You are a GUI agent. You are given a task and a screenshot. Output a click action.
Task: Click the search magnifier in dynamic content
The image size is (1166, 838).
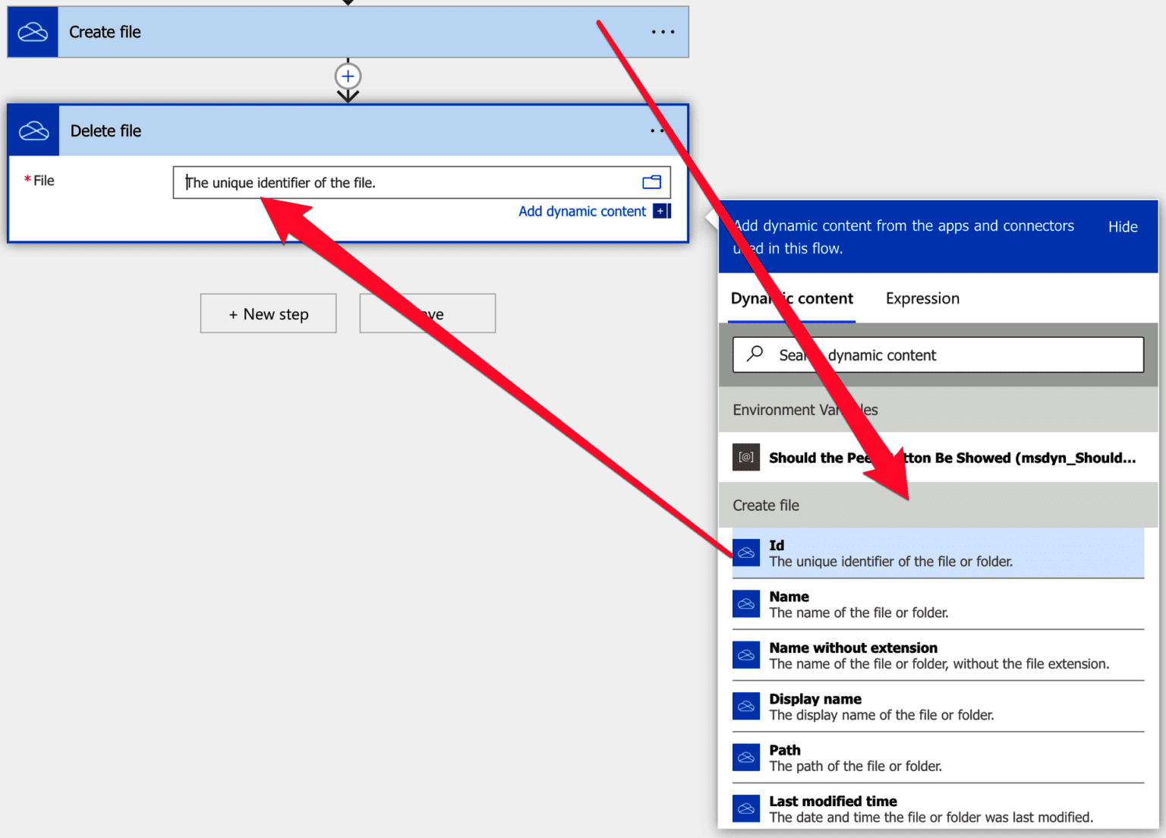click(x=755, y=354)
